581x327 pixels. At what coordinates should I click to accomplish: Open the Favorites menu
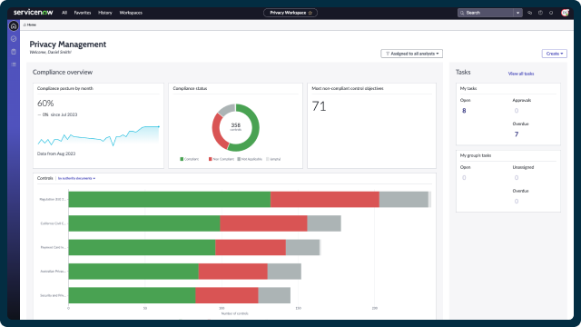(83, 13)
